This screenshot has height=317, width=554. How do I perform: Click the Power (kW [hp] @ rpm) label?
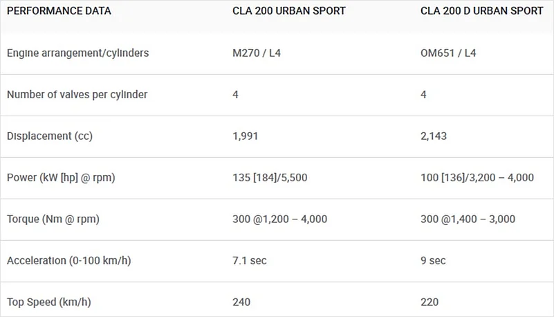point(61,177)
